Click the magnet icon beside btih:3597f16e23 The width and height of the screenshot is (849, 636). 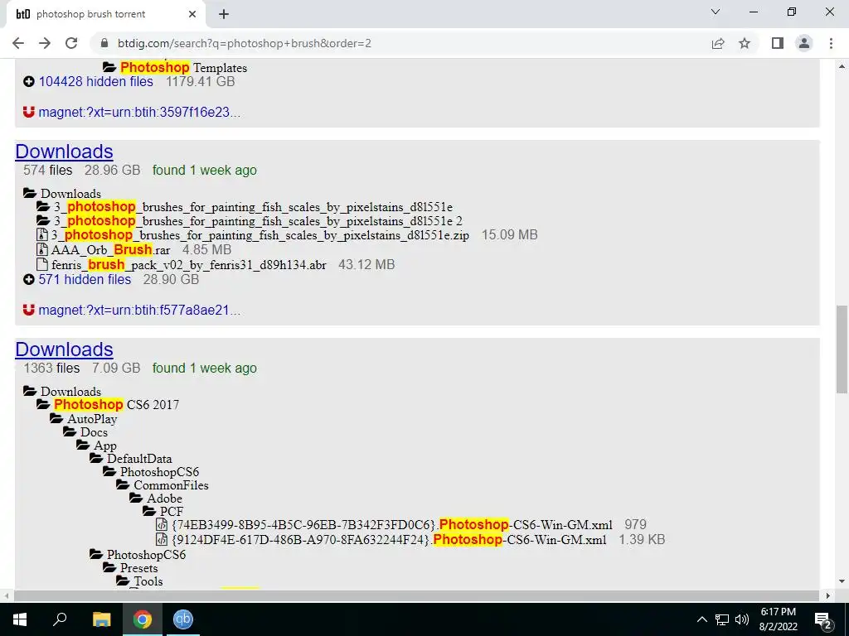tap(29, 112)
